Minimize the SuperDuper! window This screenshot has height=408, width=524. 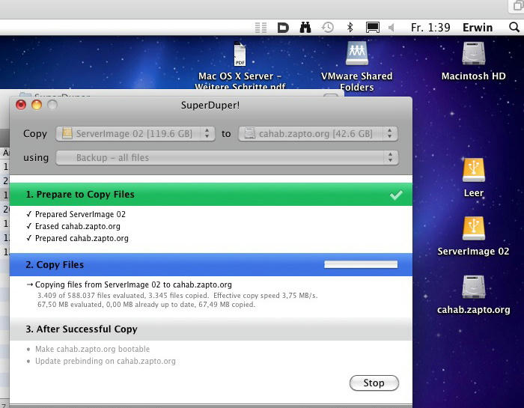click(x=37, y=105)
